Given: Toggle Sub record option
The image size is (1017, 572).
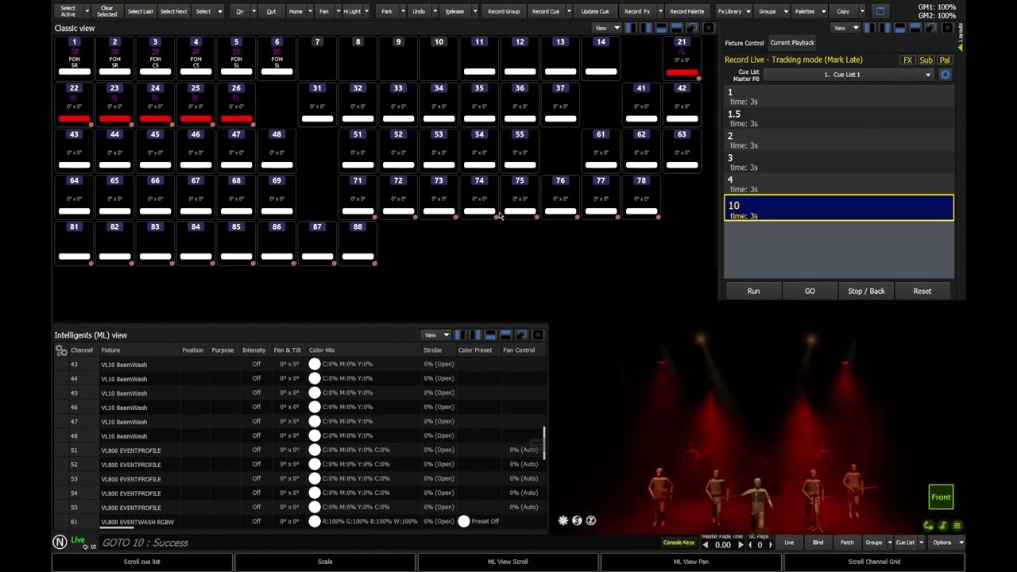Looking at the screenshot, I should [926, 60].
